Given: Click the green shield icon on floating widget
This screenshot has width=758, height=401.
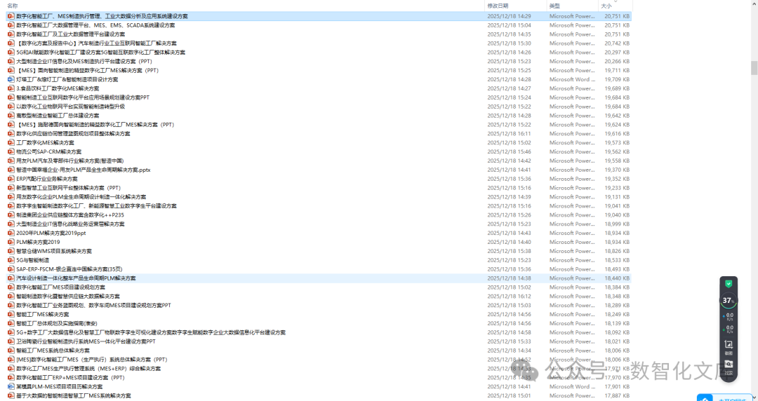Looking at the screenshot, I should click(x=729, y=284).
